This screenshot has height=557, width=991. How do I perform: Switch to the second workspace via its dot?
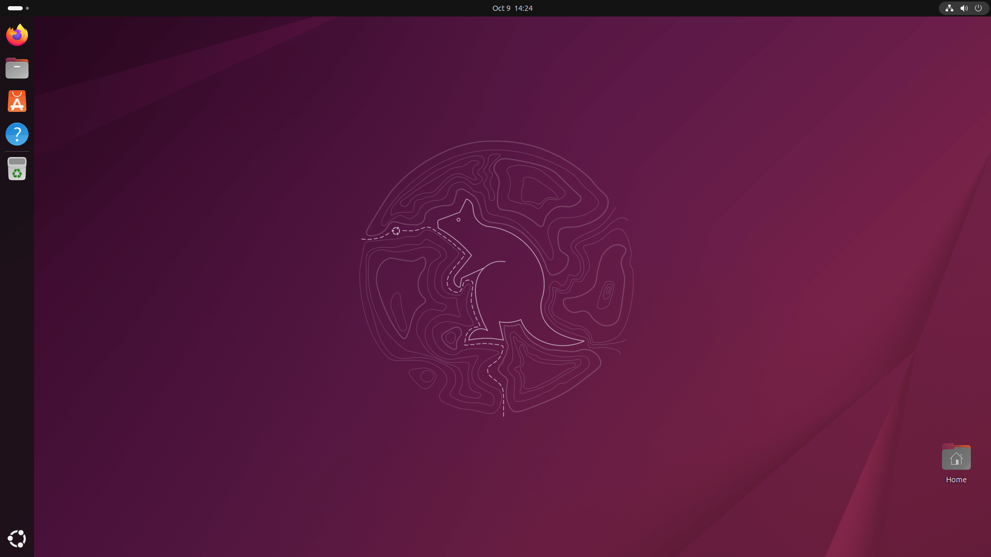pyautogui.click(x=27, y=8)
